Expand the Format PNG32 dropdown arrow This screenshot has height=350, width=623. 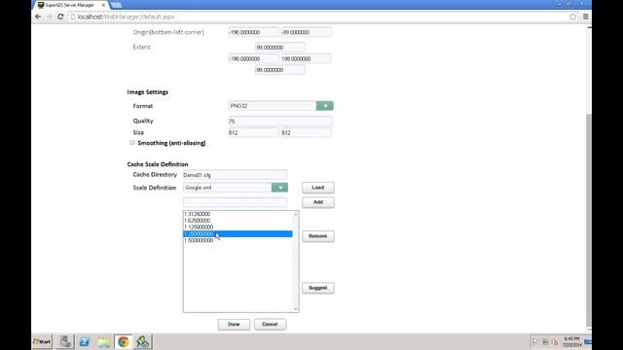coord(324,106)
